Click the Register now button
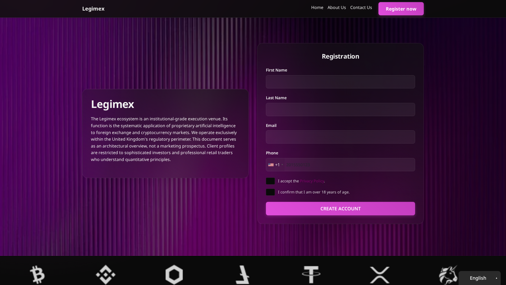This screenshot has width=506, height=285. (x=401, y=9)
